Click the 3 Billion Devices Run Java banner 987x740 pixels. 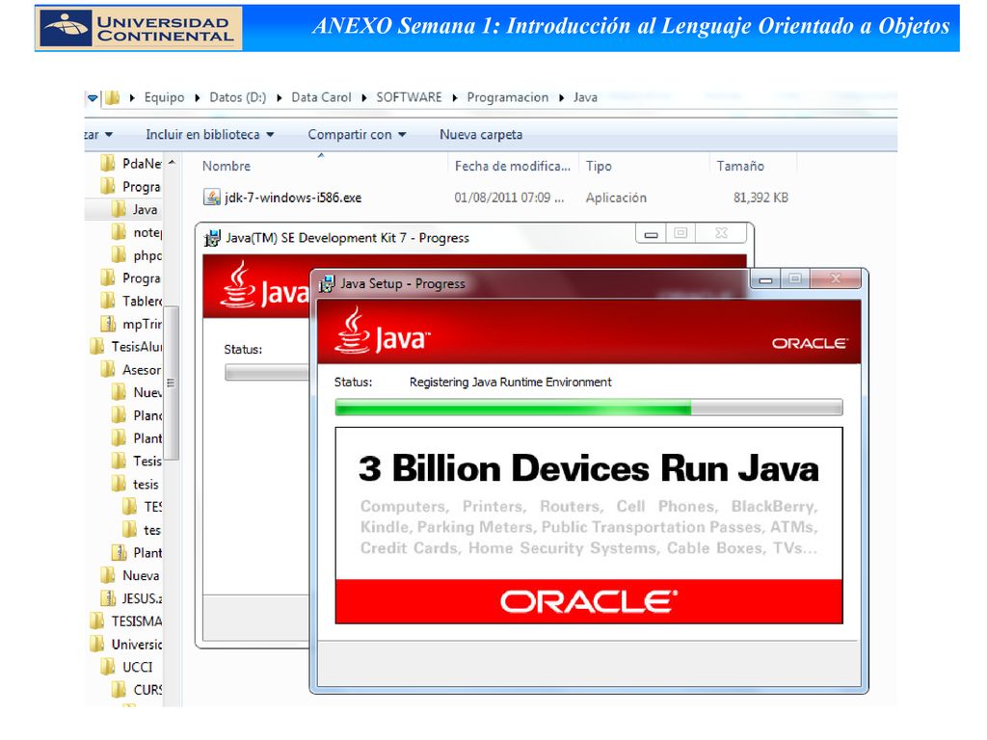(589, 469)
